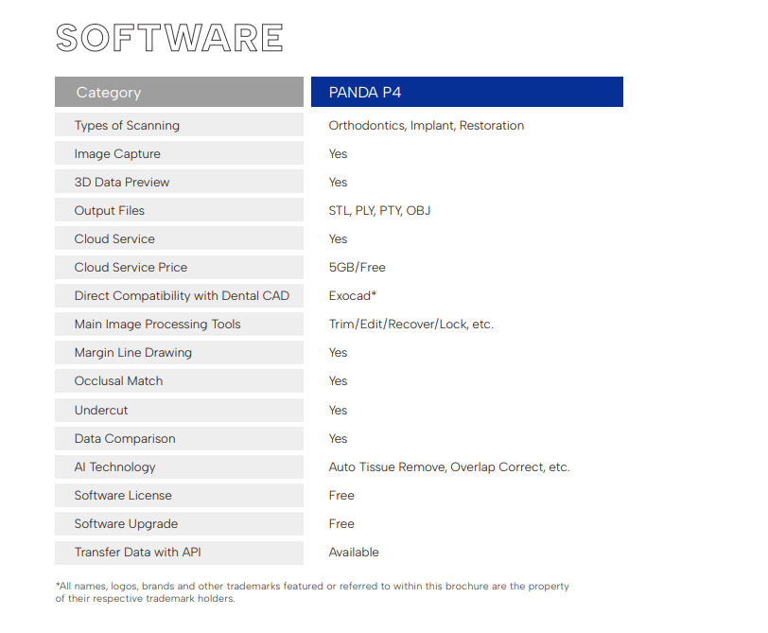Image resolution: width=768 pixels, height=633 pixels.
Task: Select the Yes value for Margin Line Drawing
Action: (338, 353)
